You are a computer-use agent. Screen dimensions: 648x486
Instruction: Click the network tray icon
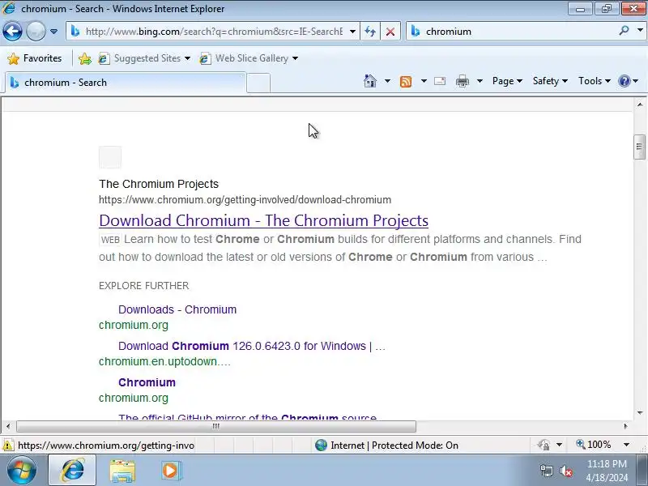pyautogui.click(x=547, y=471)
